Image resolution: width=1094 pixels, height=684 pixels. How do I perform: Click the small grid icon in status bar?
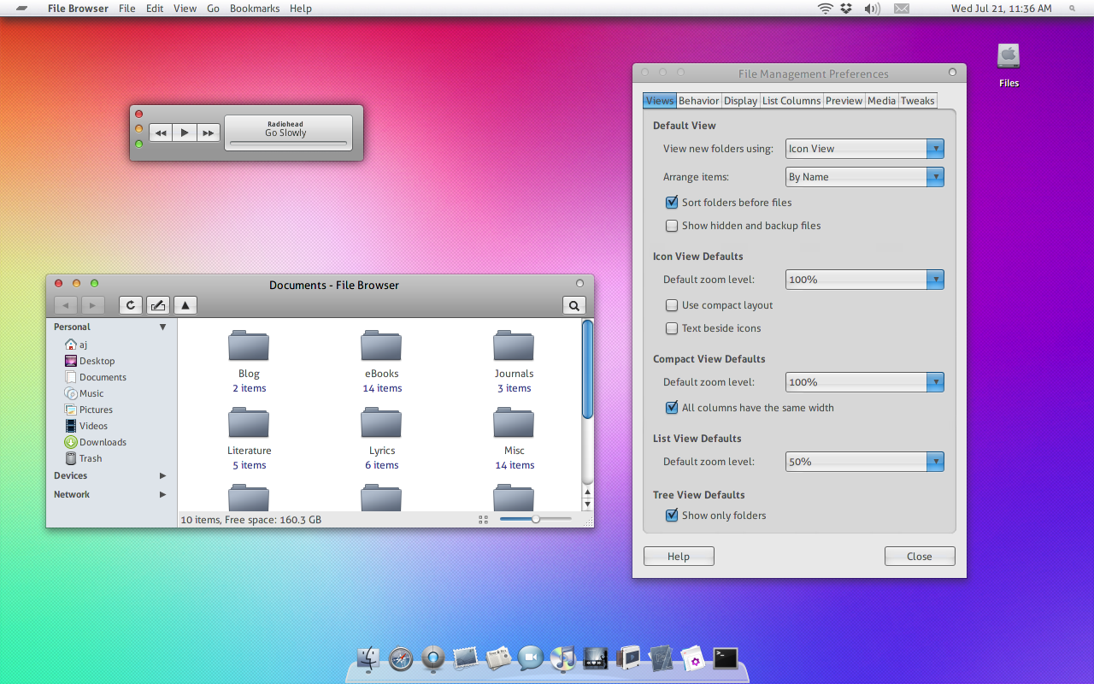coord(484,519)
